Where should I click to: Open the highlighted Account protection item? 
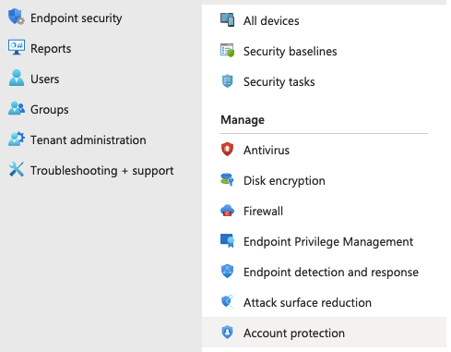coord(324,333)
